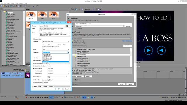Toggle the Enable progressive download checkbox
This screenshot has height=105, width=187.
[x=34, y=83]
